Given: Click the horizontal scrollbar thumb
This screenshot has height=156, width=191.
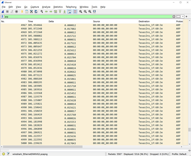Looking at the screenshot, I should coord(43,147).
